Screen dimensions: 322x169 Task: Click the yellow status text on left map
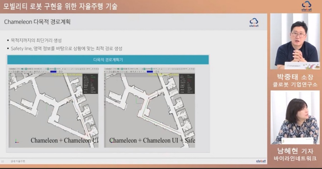[67, 75]
